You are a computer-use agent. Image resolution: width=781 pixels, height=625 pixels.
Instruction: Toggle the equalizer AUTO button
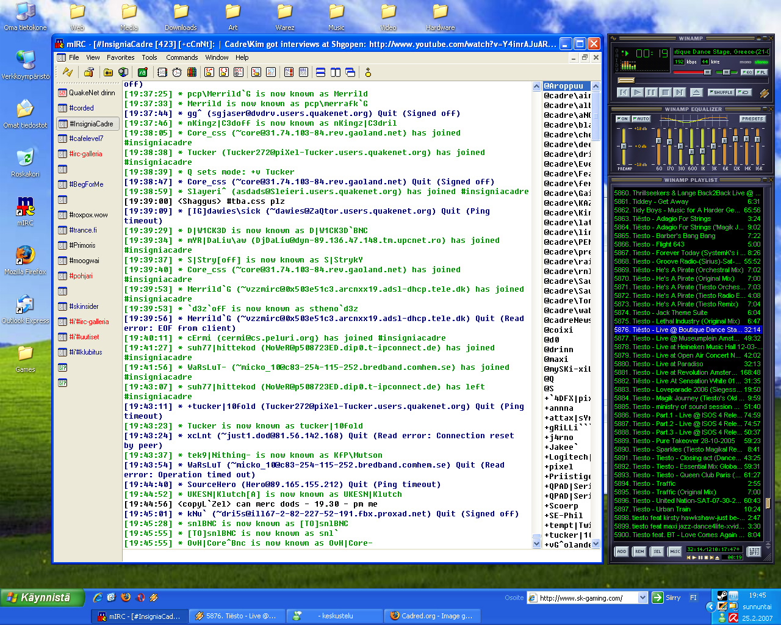point(641,119)
